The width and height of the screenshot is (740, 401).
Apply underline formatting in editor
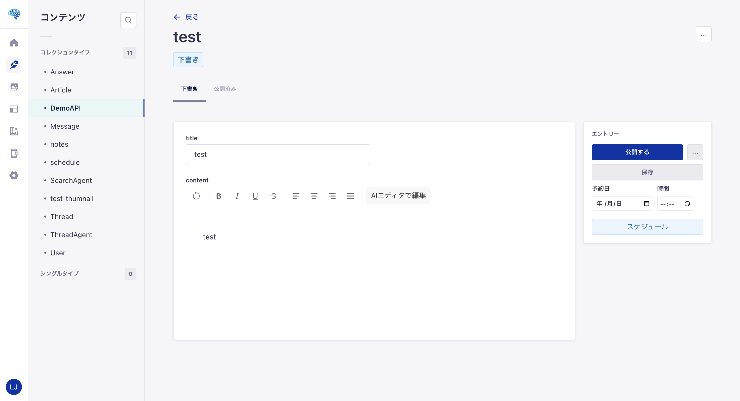coord(255,196)
